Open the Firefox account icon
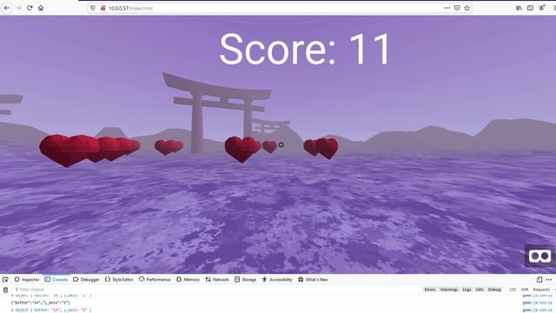 541,8
